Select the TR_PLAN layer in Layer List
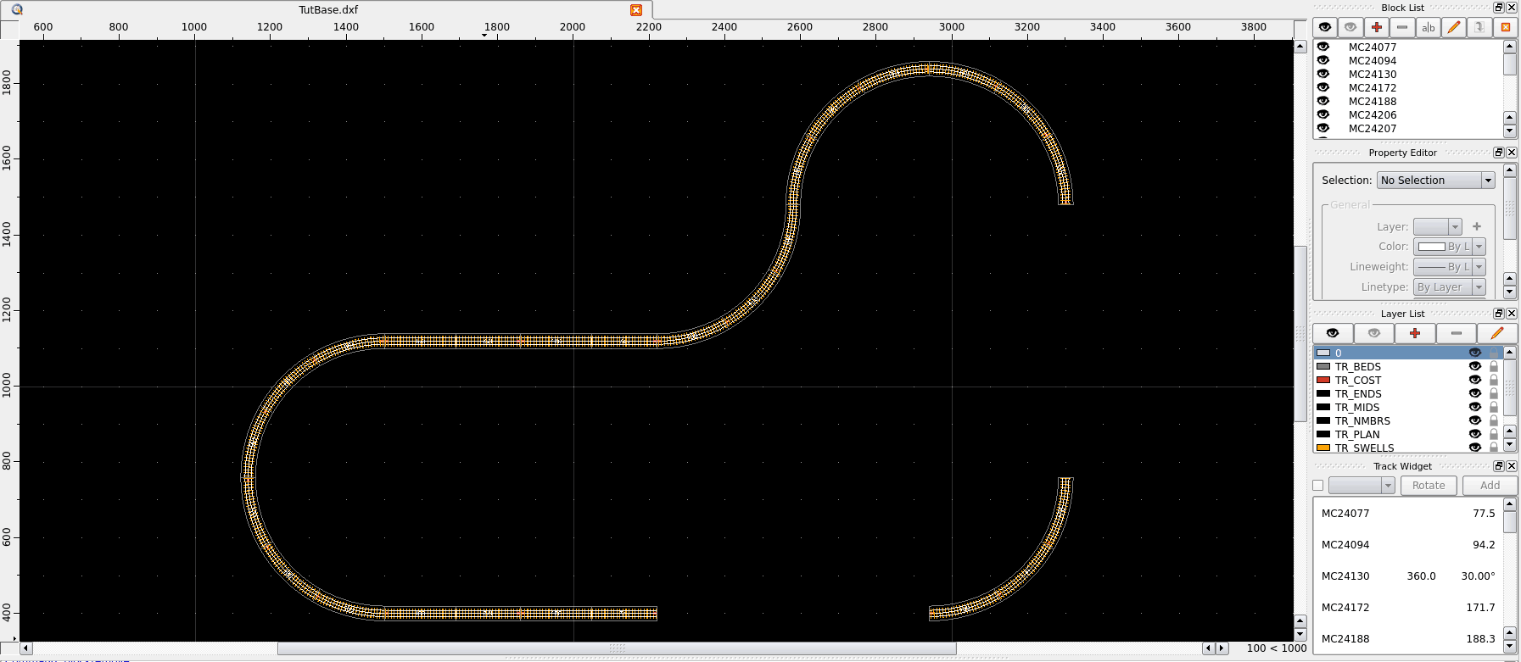Viewport: 1521px width, 662px height. [1357, 434]
